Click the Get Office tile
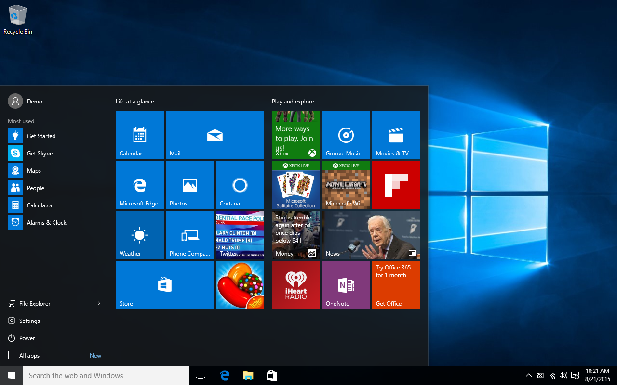This screenshot has height=385, width=617. (396, 285)
